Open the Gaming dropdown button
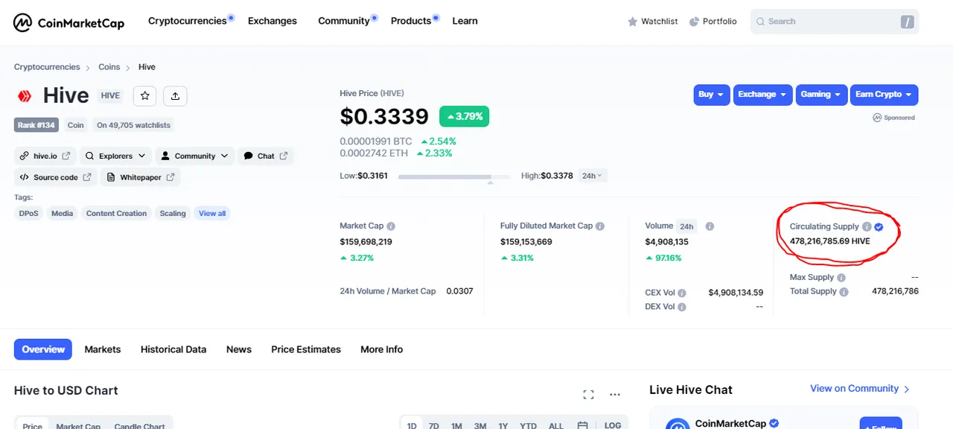 822,95
